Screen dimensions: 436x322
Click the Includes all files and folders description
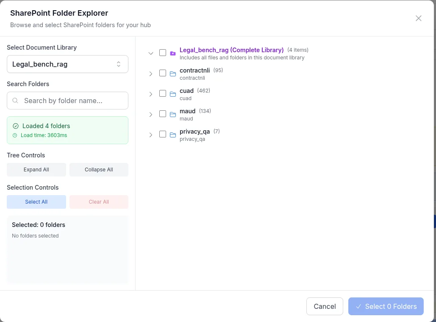tap(242, 58)
